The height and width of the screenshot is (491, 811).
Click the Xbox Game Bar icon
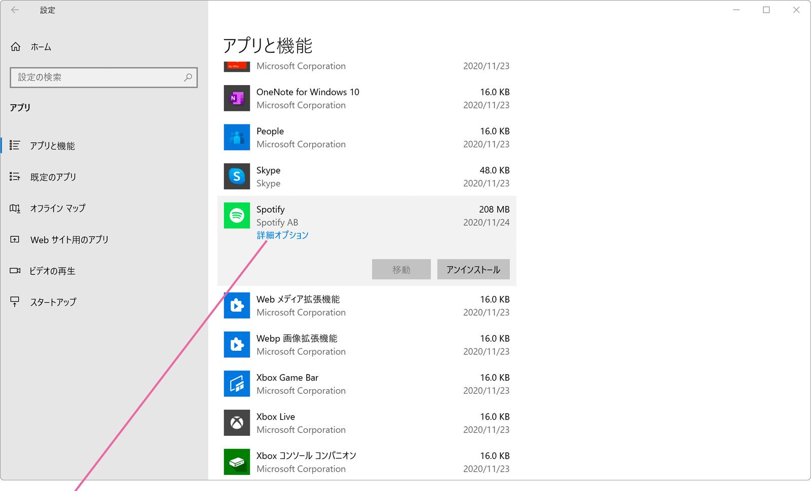coord(237,384)
